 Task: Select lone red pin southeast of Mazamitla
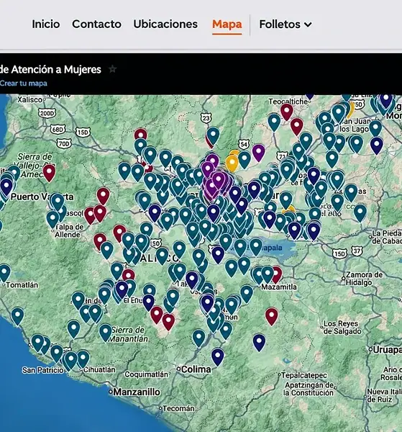(x=272, y=316)
